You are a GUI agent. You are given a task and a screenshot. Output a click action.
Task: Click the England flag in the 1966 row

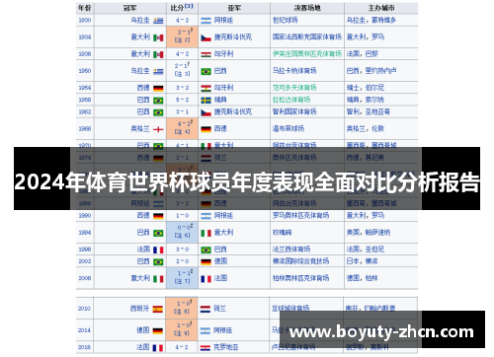click(x=158, y=129)
